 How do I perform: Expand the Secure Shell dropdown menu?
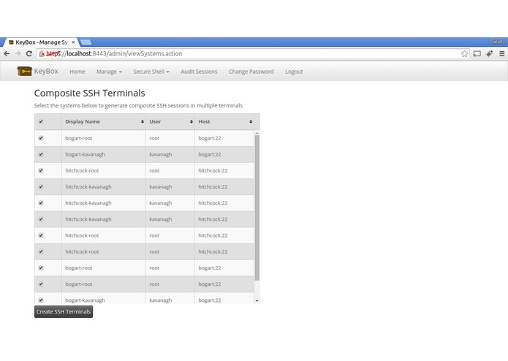(151, 72)
